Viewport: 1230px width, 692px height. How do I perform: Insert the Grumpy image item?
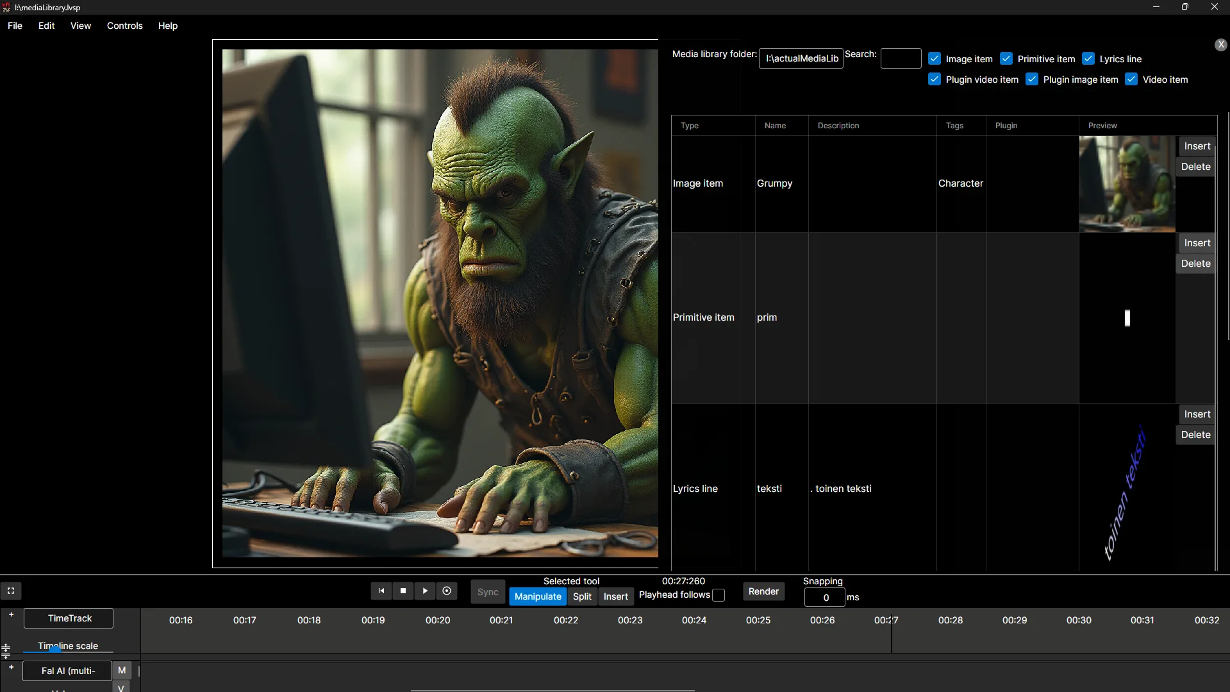1197,146
